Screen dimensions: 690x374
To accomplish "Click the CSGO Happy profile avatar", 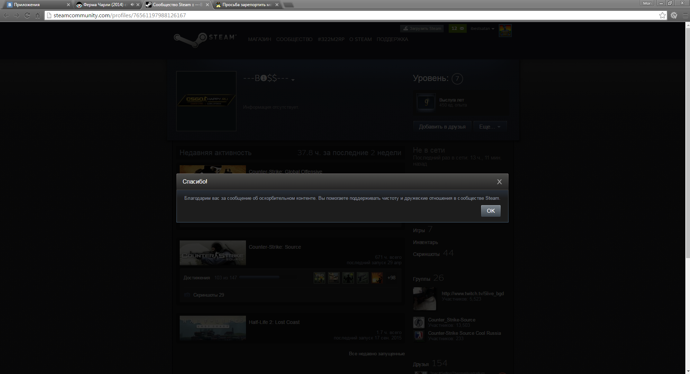I will tap(206, 101).
